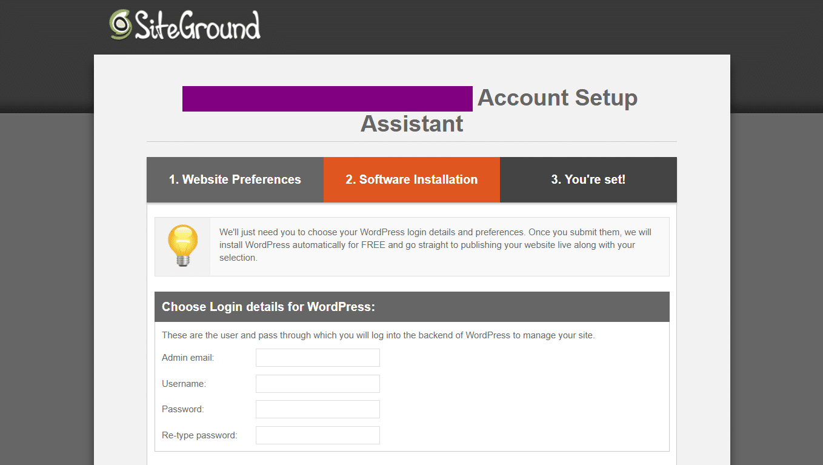Focus the Admin email input field

click(318, 358)
